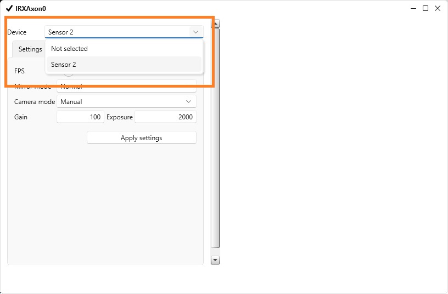The image size is (448, 294).
Task: Open the Device combo box showing Sensor 2
Action: (x=124, y=32)
